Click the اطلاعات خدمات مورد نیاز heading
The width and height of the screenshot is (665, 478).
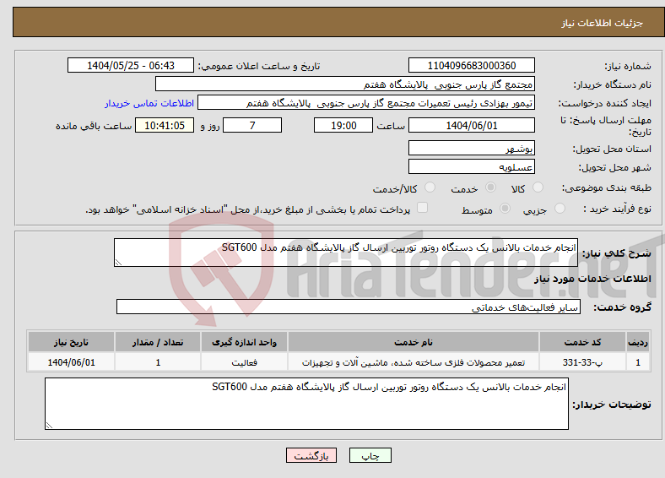(592, 279)
